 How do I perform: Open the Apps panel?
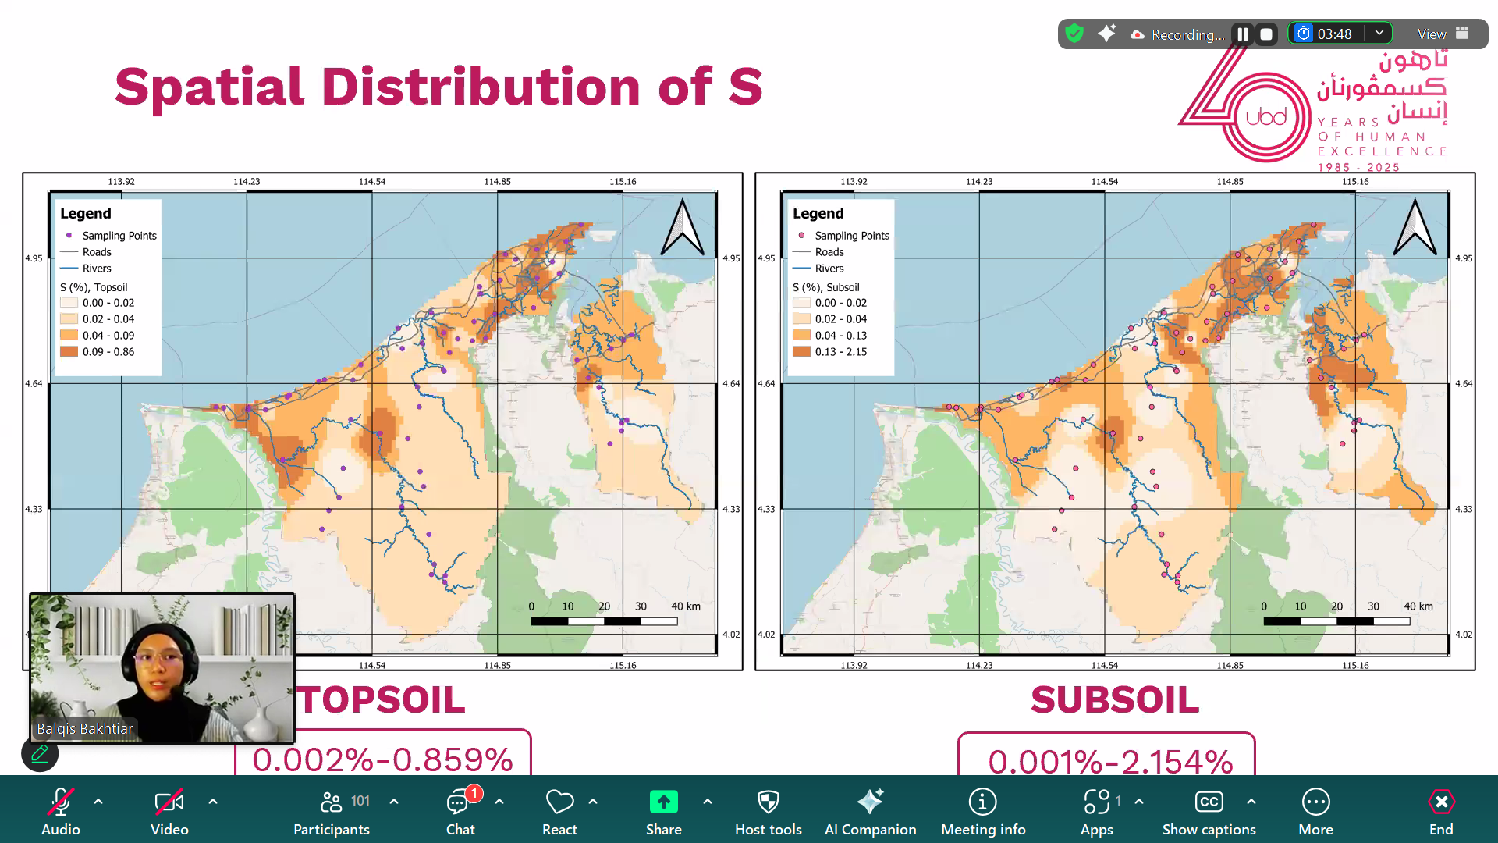tap(1096, 811)
